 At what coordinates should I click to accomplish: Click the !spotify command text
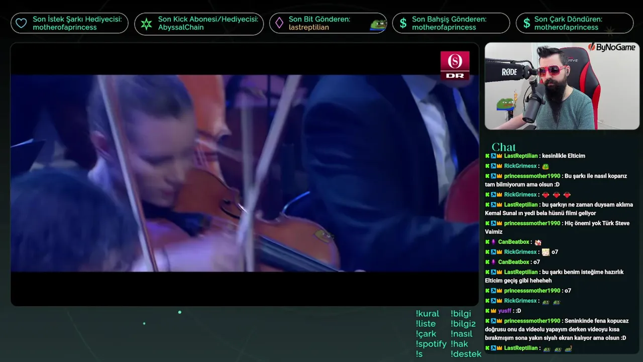point(431,344)
